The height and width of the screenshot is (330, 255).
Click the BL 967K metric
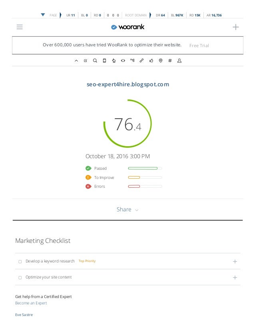click(177, 15)
